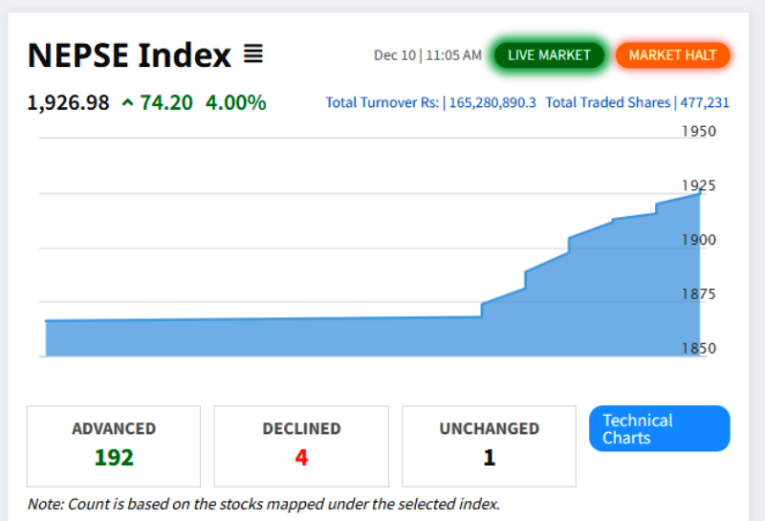Click the Dec 10 11:05 AM timestamp
The width and height of the screenshot is (765, 521).
point(427,55)
